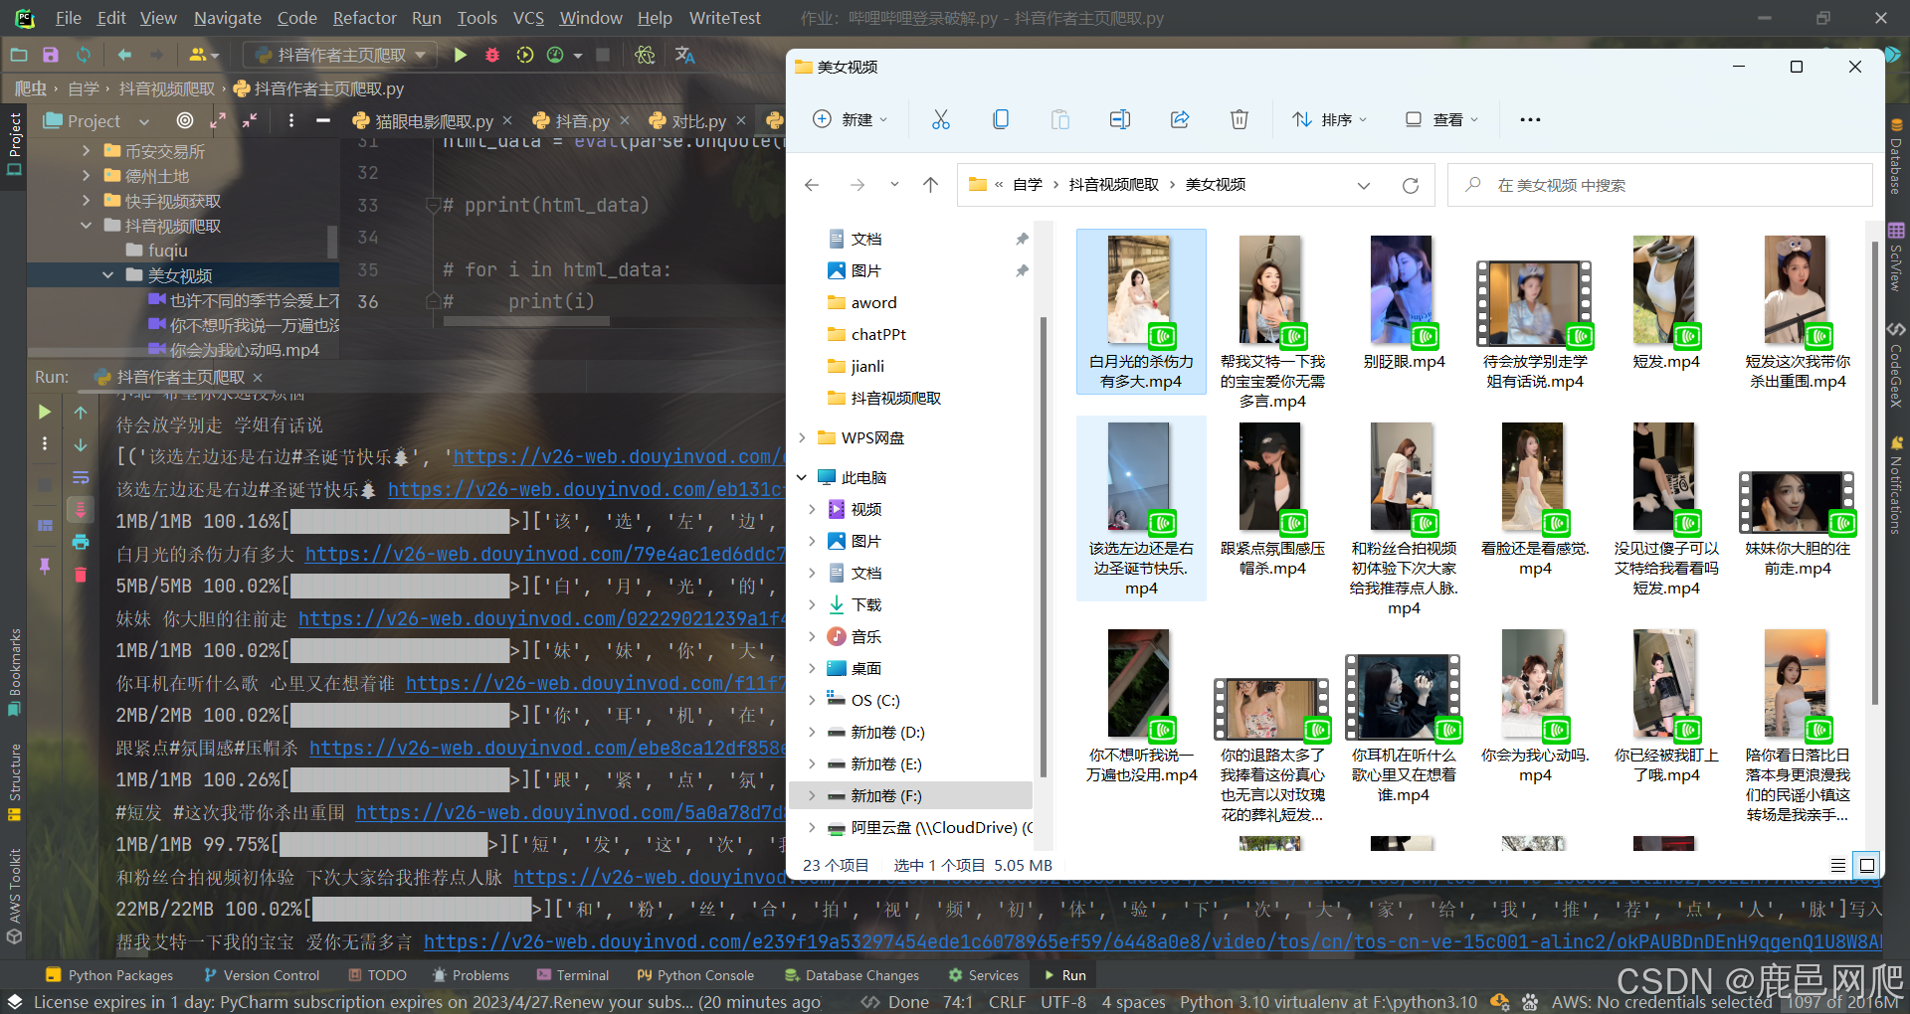The width and height of the screenshot is (1910, 1014).
Task: Click the Explorer Refresh button
Action: coord(1410,185)
